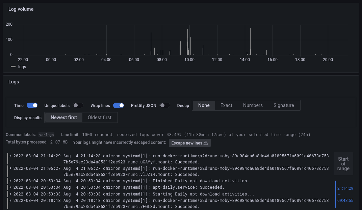Image resolution: width=362 pixels, height=210 pixels.
Task: Select Newest first display order
Action: click(64, 117)
